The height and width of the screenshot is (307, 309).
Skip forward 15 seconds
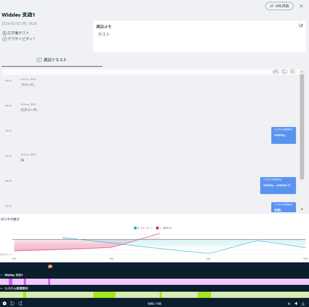point(20,303)
